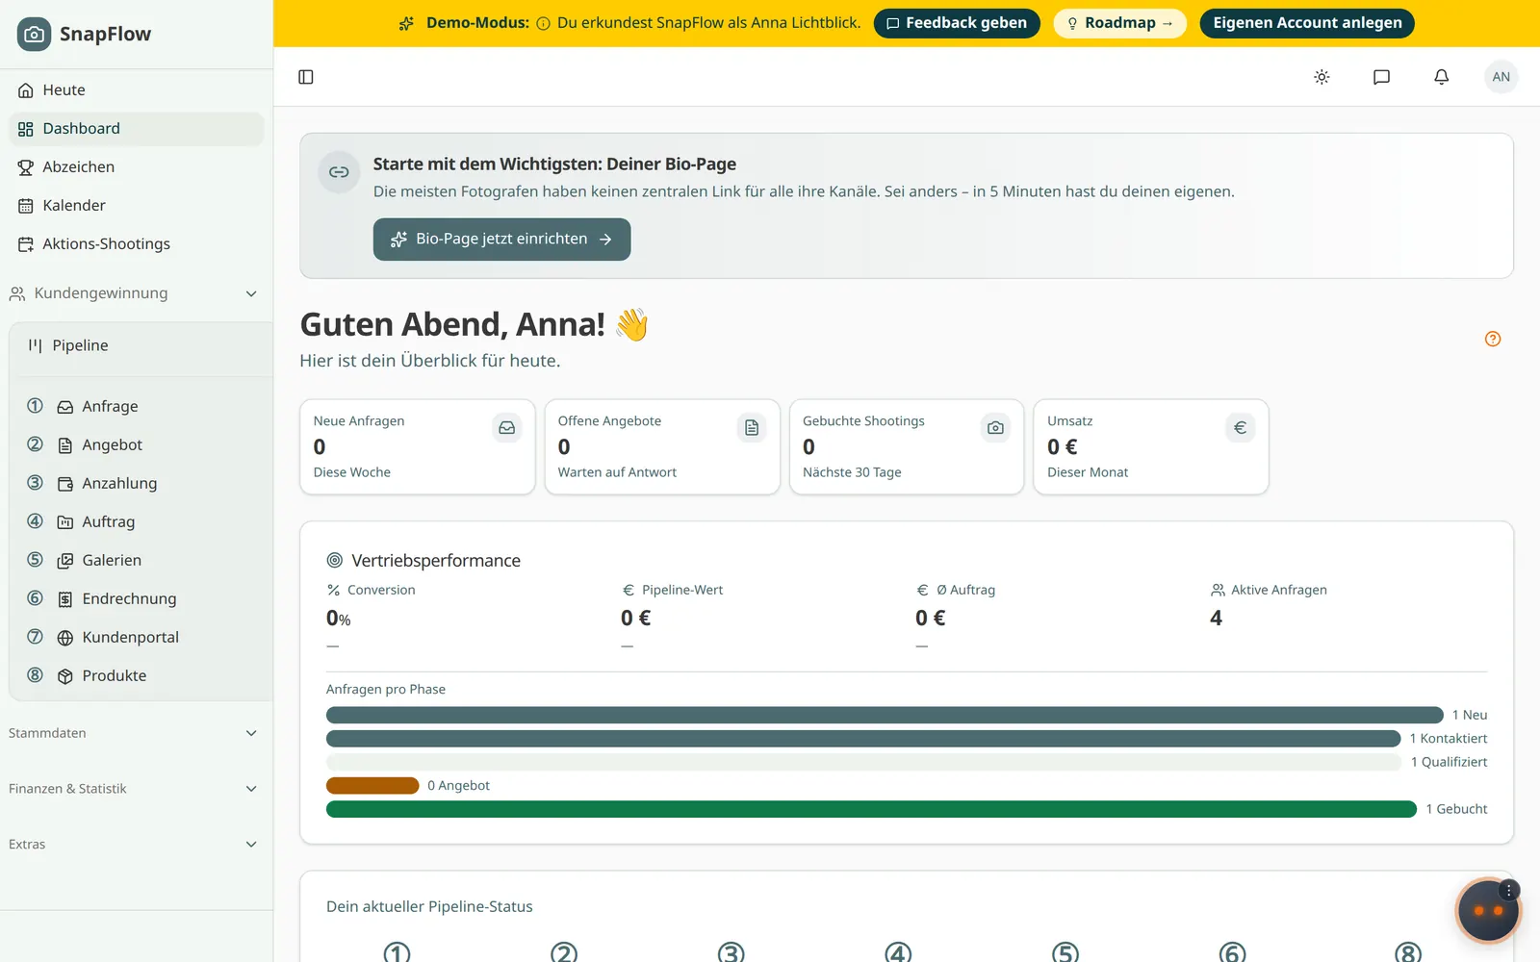Open the Roadmap link button

click(1120, 23)
